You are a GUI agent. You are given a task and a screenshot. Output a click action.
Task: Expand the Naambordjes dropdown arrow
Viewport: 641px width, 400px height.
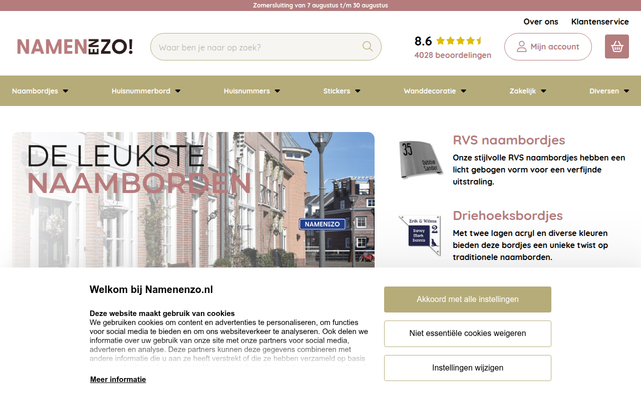click(x=66, y=91)
